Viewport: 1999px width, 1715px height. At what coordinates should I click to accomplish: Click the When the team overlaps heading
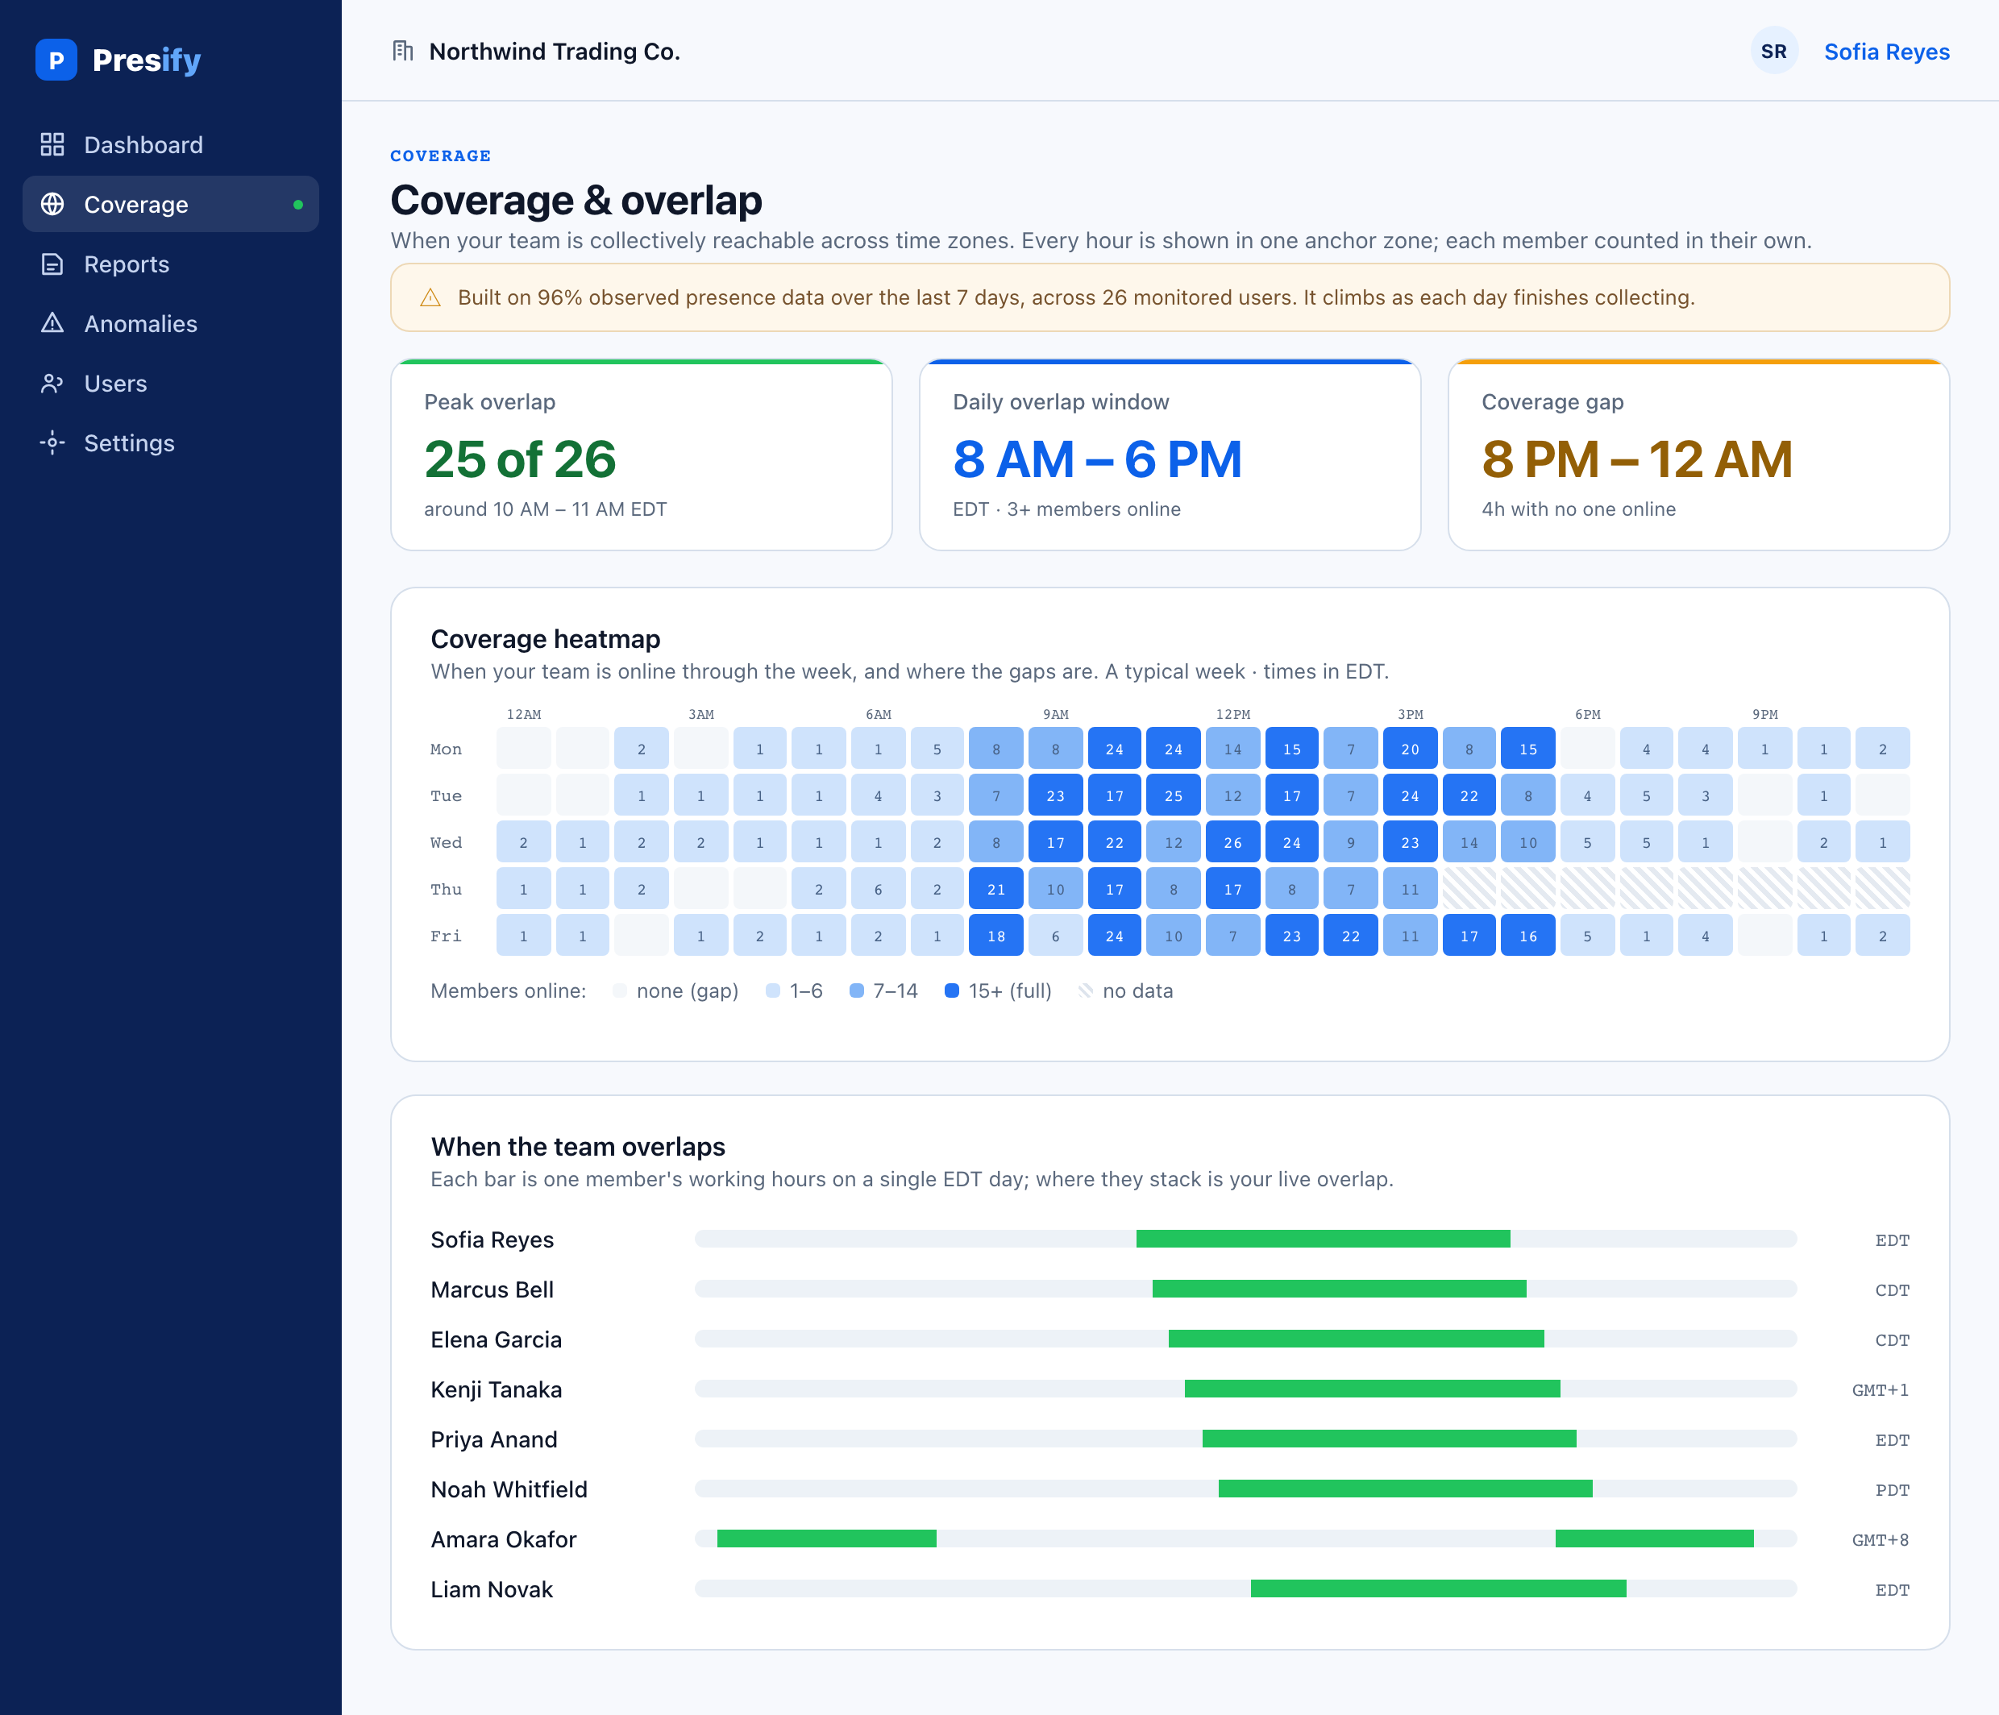click(x=578, y=1146)
